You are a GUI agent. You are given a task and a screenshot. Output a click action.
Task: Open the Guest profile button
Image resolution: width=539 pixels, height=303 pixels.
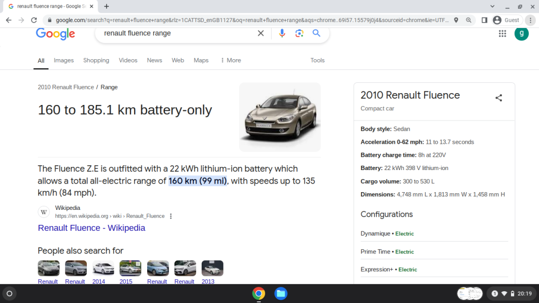pos(506,20)
